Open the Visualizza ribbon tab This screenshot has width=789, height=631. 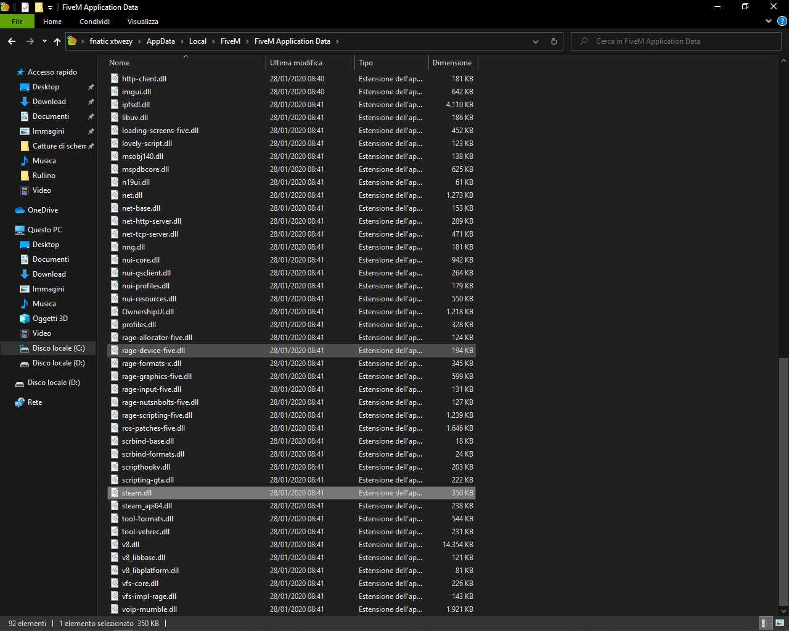143,22
